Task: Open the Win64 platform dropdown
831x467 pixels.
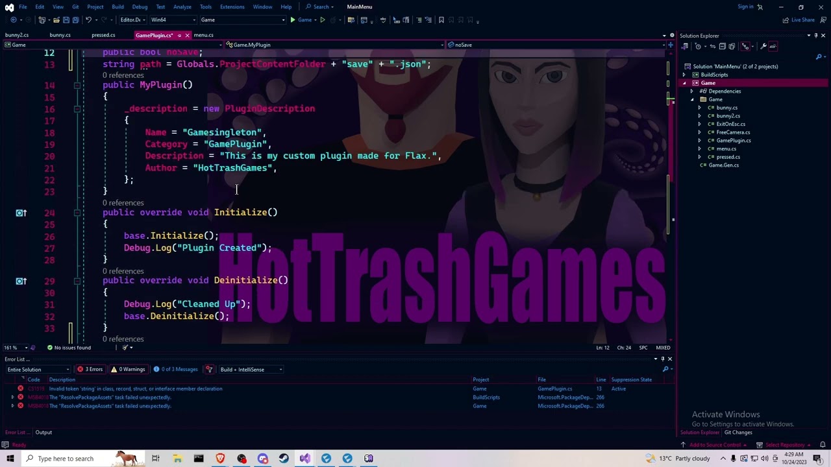Action: coord(172,19)
